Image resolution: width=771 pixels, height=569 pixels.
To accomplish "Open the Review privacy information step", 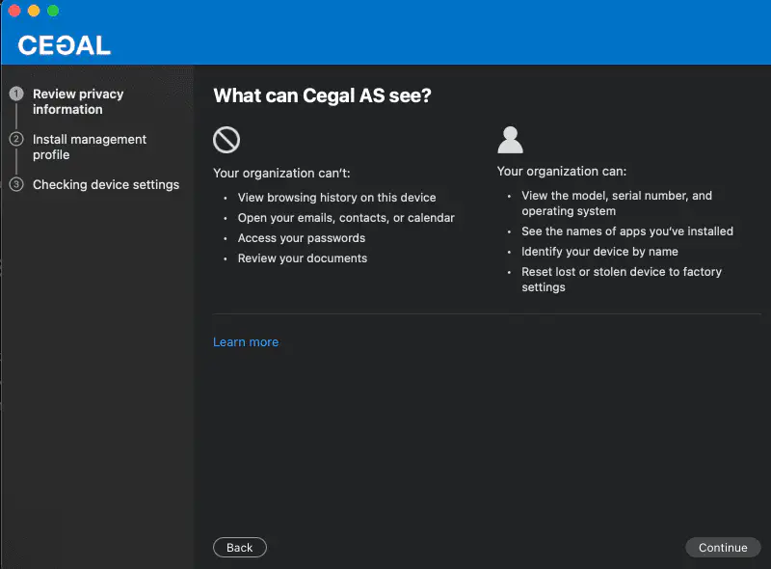I will tap(78, 101).
